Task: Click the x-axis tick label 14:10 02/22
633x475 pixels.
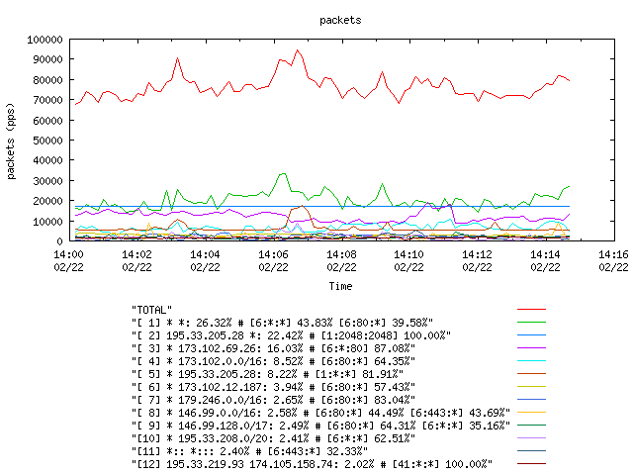Action: pyautogui.click(x=408, y=261)
